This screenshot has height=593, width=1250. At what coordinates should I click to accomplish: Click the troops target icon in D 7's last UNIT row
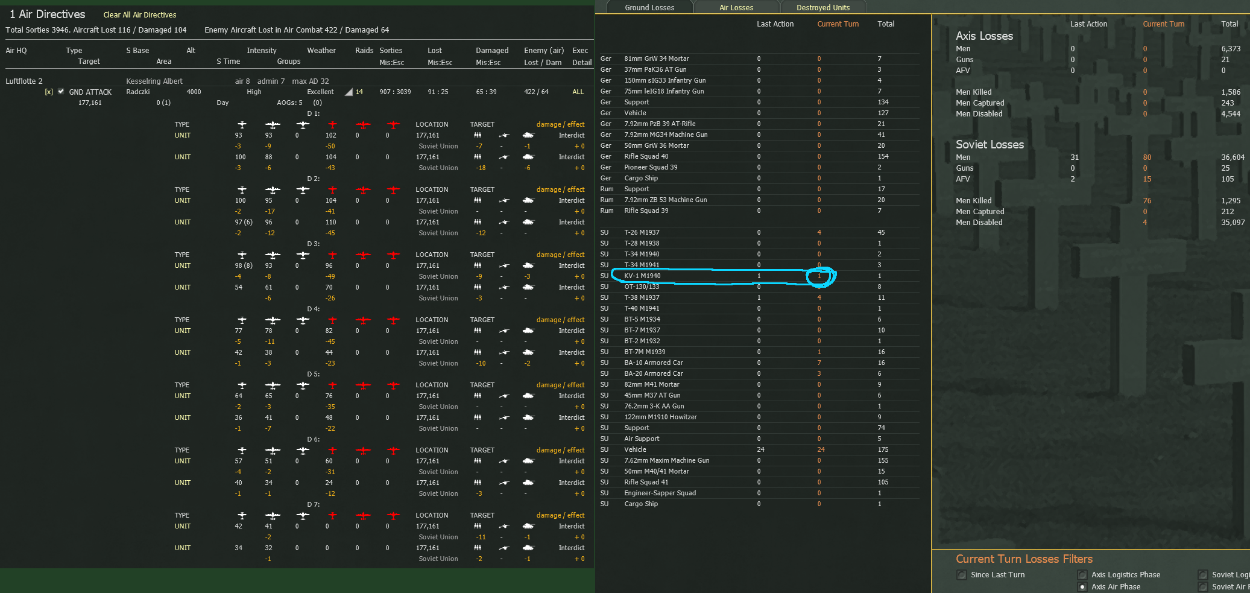click(478, 548)
